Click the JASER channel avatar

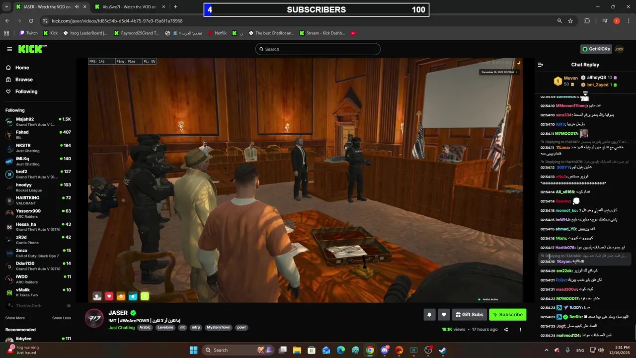[x=94, y=318]
